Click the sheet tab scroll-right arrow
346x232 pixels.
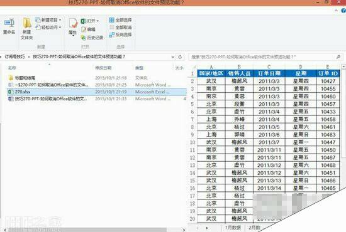(x=207, y=228)
